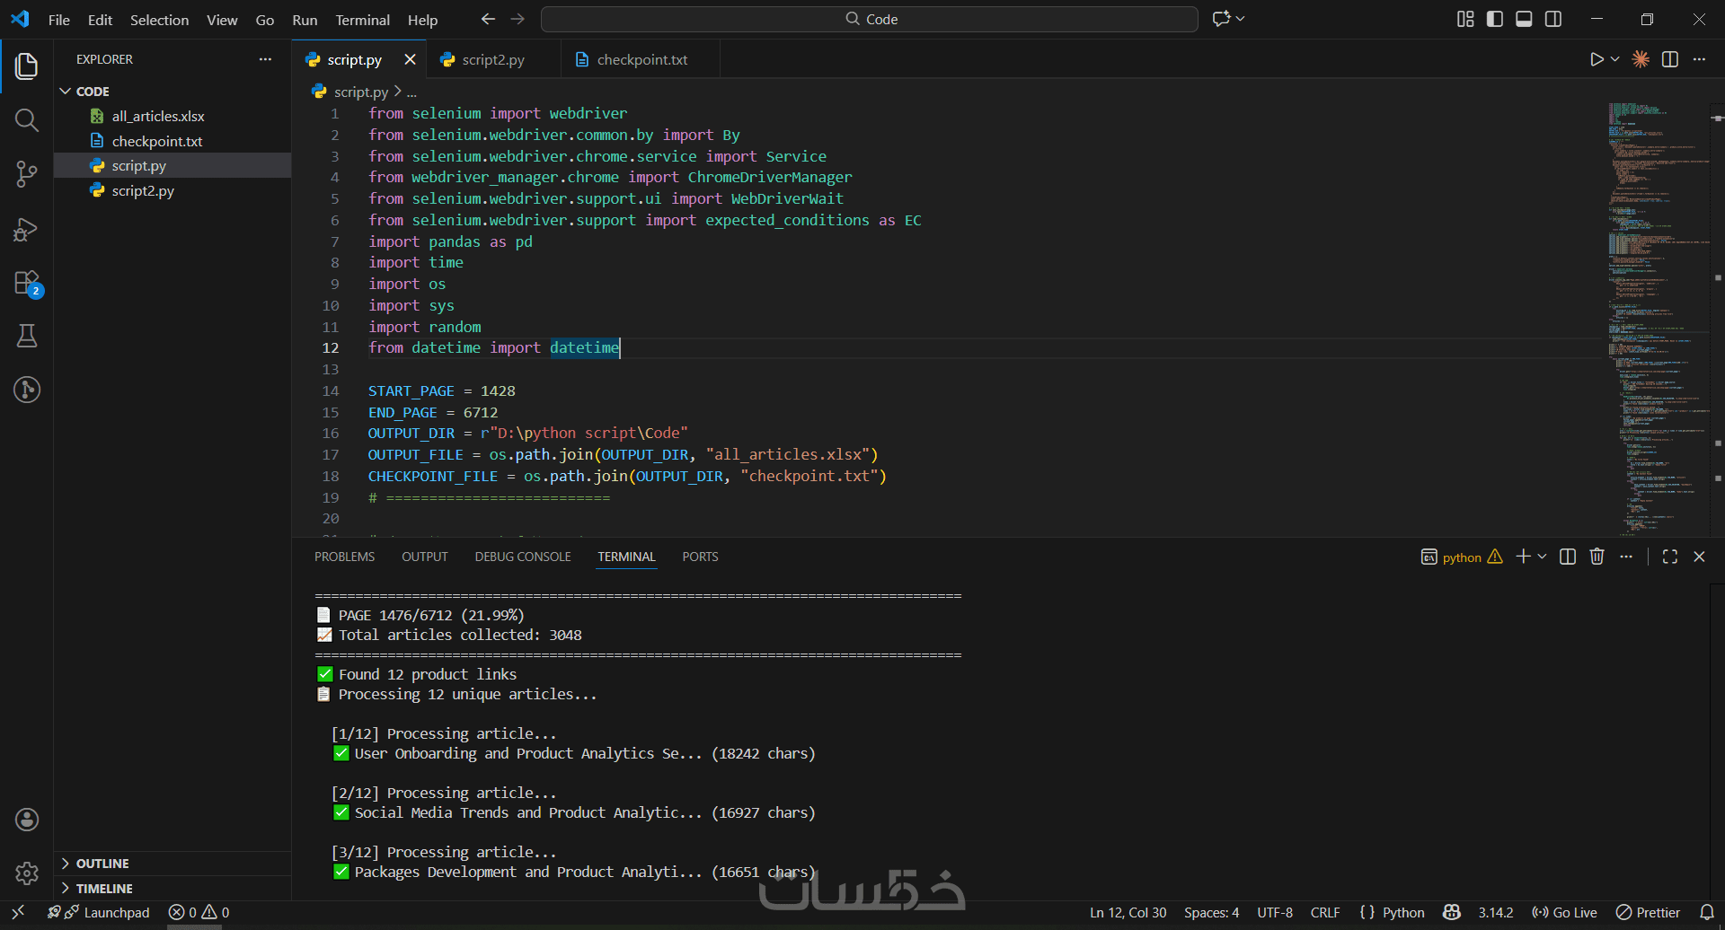Close the script.py editor tab
1725x930 pixels.
tap(410, 59)
